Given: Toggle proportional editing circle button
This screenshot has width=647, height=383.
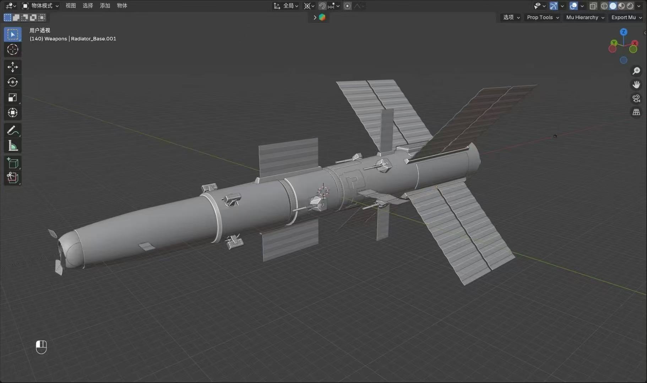Looking at the screenshot, I should pos(348,6).
